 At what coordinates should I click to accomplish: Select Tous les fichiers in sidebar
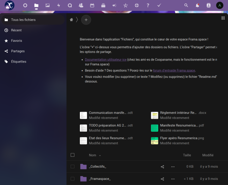[x=33, y=20]
